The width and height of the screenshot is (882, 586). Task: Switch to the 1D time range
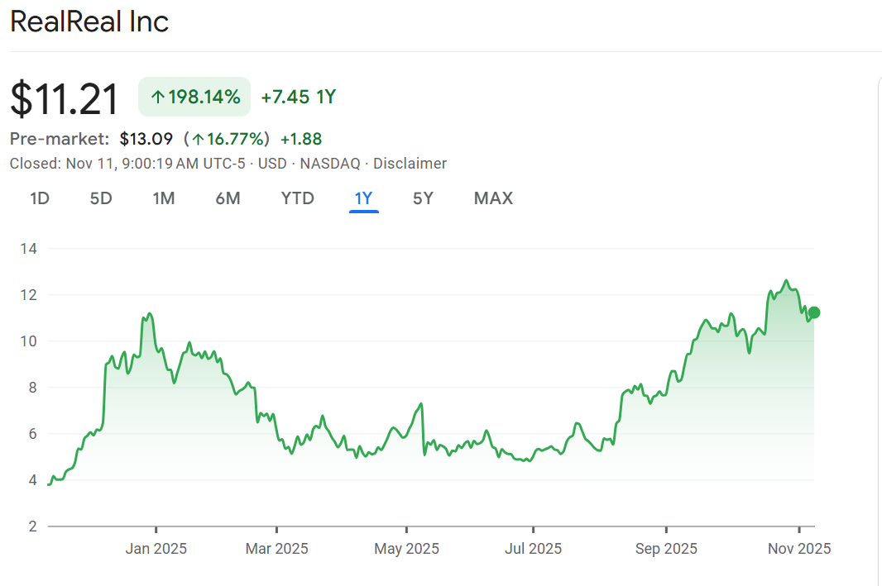tap(40, 198)
